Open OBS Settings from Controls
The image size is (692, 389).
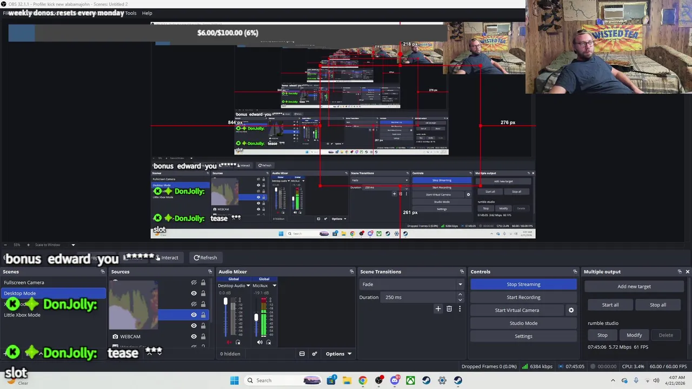523,336
